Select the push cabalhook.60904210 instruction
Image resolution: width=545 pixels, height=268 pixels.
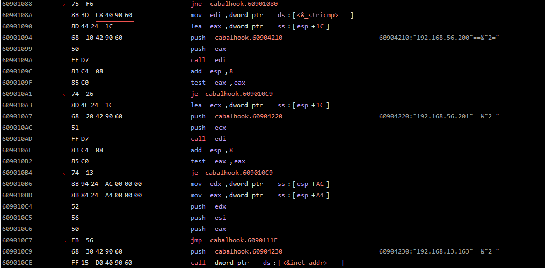(236, 38)
